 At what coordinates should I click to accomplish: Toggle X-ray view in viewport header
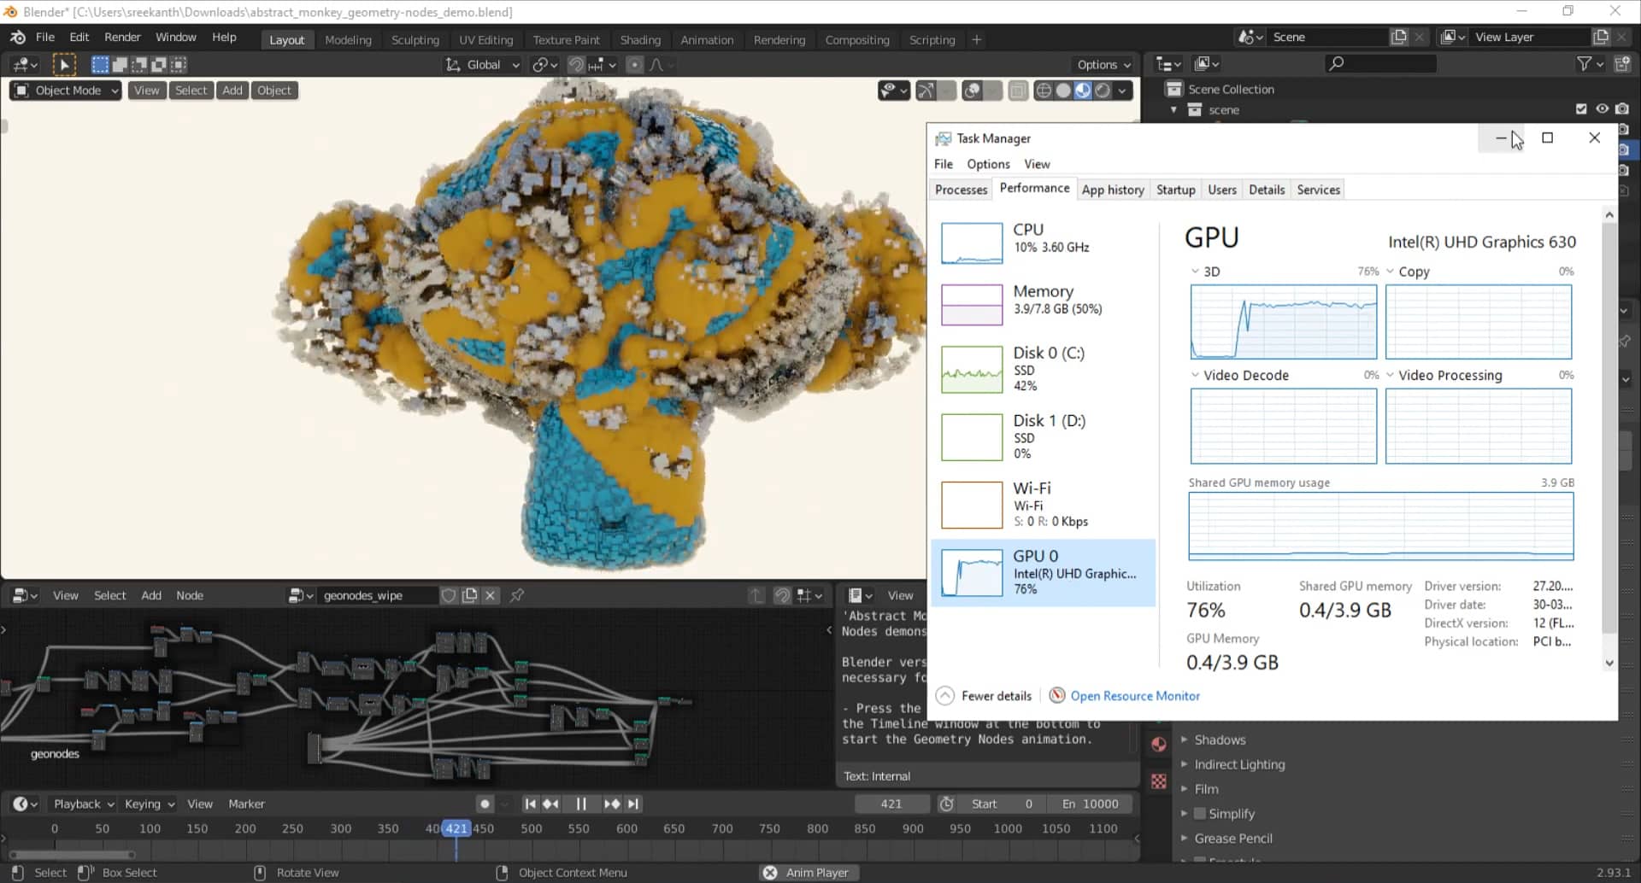pos(1017,91)
